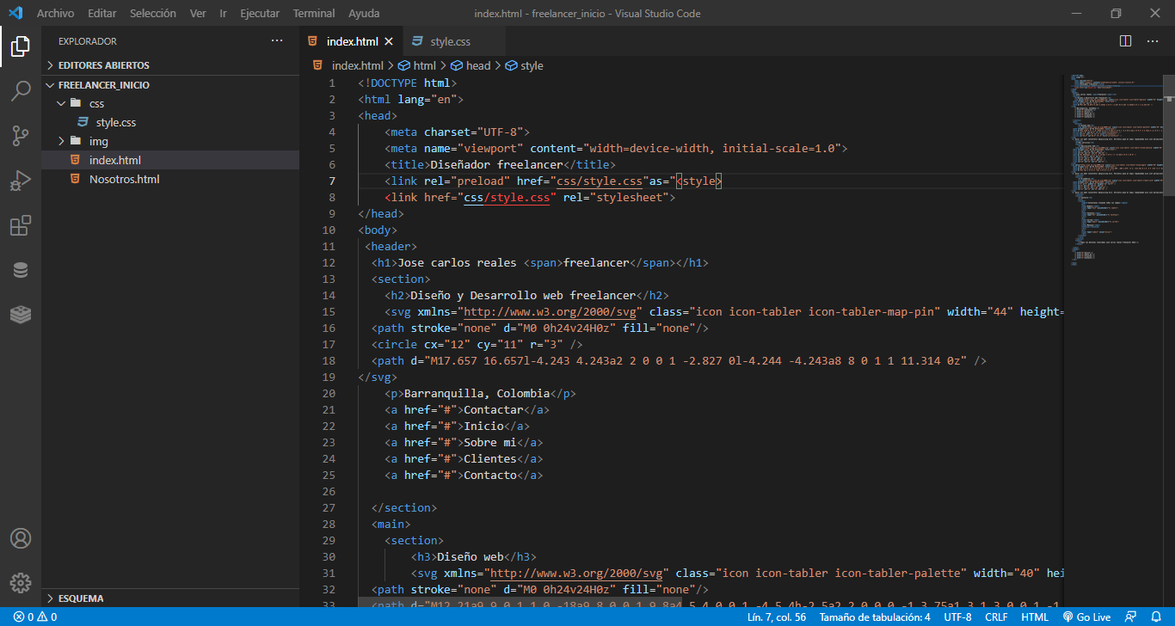1175x626 pixels.
Task: Follow the css/style.css link on line 8
Action: pyautogui.click(x=507, y=198)
